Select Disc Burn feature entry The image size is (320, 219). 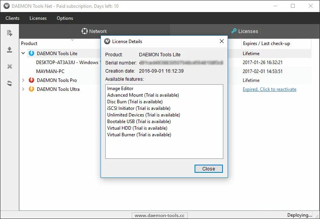[135, 102]
